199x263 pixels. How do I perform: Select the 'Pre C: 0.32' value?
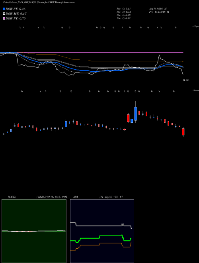coord(124,18)
